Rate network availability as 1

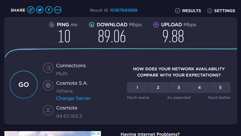137,88
